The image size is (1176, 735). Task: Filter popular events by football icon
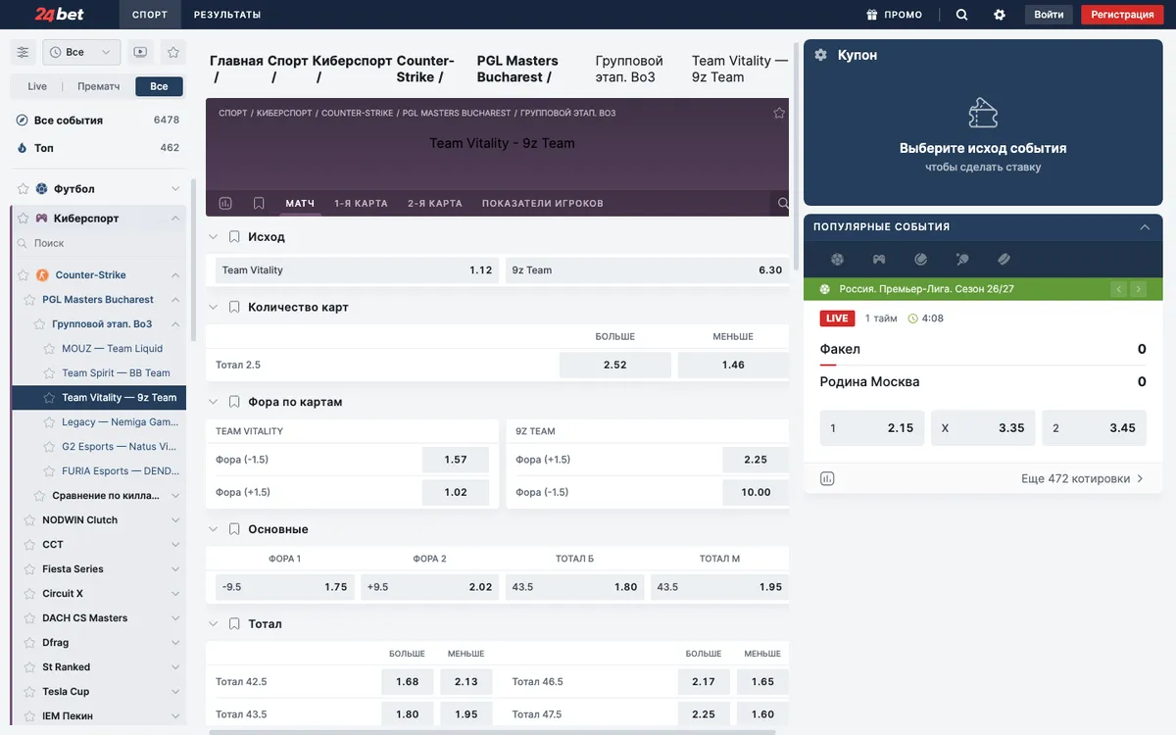click(837, 260)
